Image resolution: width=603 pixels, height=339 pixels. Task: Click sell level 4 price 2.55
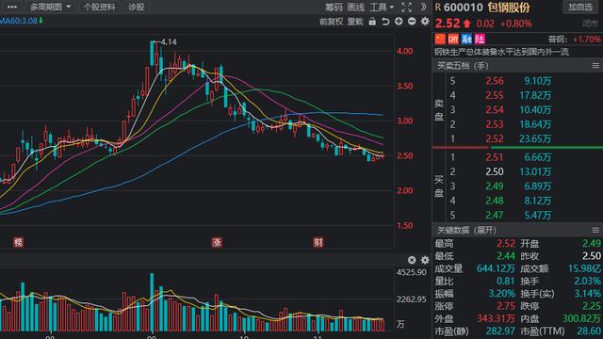(x=494, y=95)
